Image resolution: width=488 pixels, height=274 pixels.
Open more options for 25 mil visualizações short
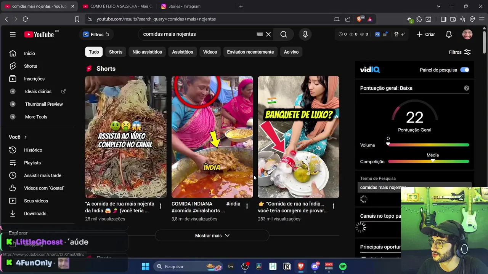[x=161, y=206]
